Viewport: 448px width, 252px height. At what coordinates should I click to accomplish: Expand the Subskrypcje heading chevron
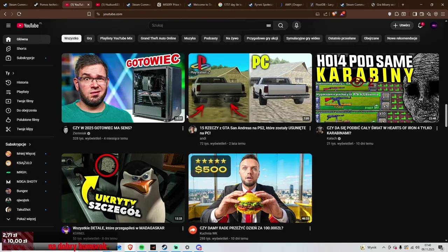tap(30, 144)
